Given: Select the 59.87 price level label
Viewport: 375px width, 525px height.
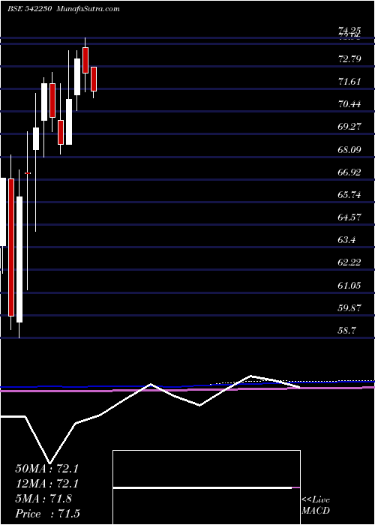Looking at the screenshot, I should coord(350,307).
